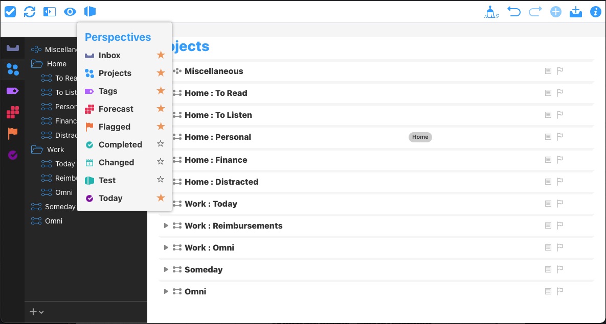
Task: Click the Home tag badge
Action: coord(420,137)
